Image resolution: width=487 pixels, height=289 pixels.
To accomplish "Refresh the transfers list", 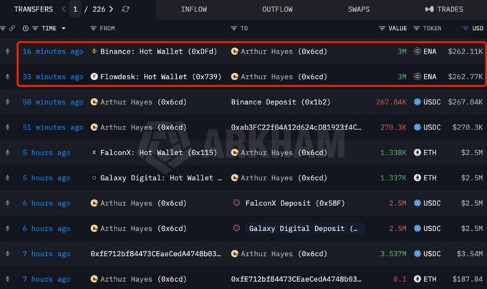I will (x=125, y=9).
